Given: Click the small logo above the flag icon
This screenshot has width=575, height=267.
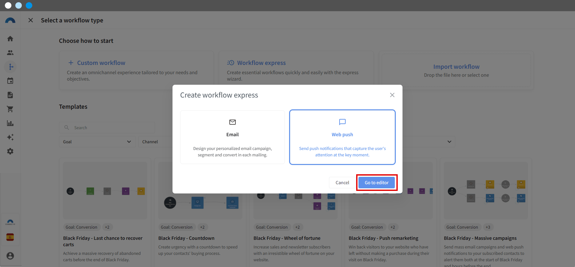Looking at the screenshot, I should click(10, 222).
